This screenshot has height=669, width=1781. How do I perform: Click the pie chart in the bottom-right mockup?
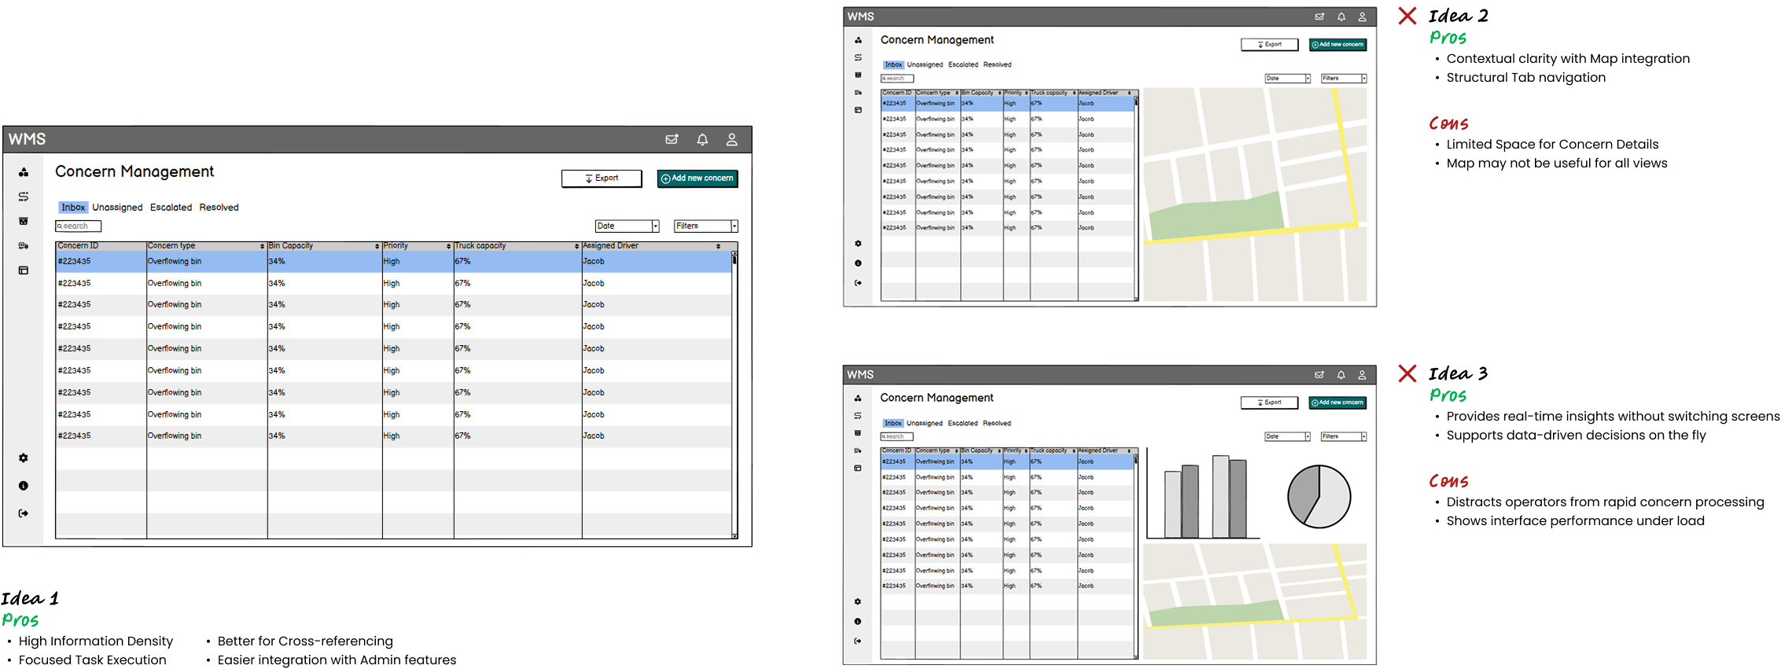point(1319,497)
